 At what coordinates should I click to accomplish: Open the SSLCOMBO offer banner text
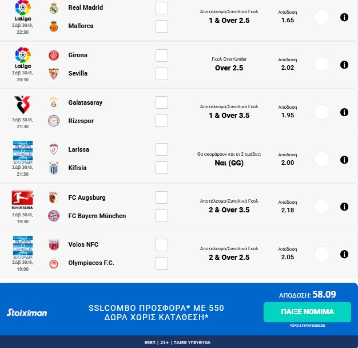pos(156,313)
